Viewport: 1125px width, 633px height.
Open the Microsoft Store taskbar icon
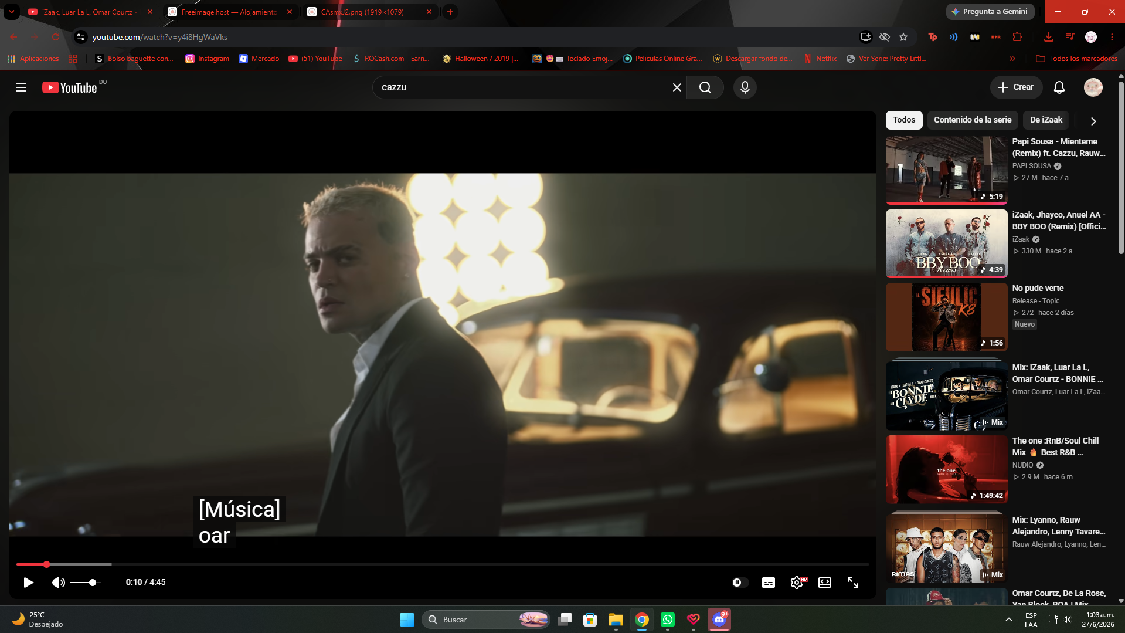[590, 620]
